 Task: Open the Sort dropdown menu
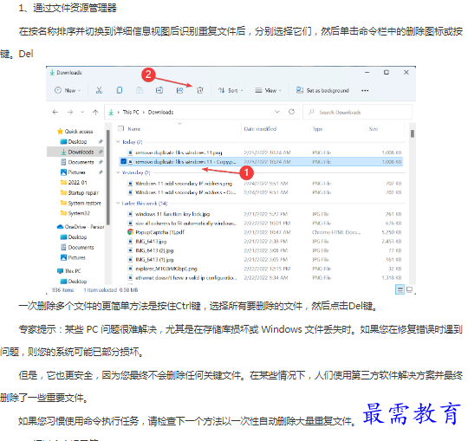tap(231, 90)
